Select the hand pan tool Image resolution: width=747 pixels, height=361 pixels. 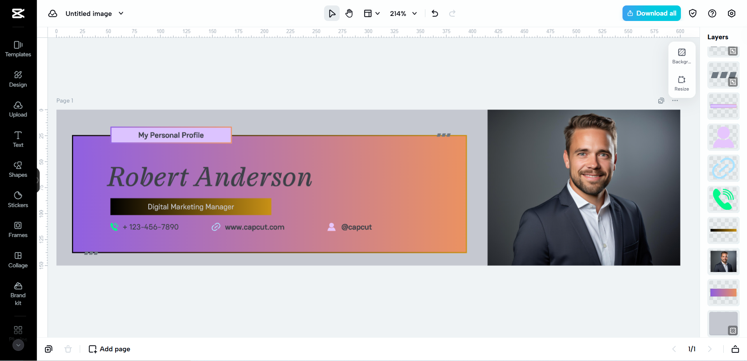point(349,14)
